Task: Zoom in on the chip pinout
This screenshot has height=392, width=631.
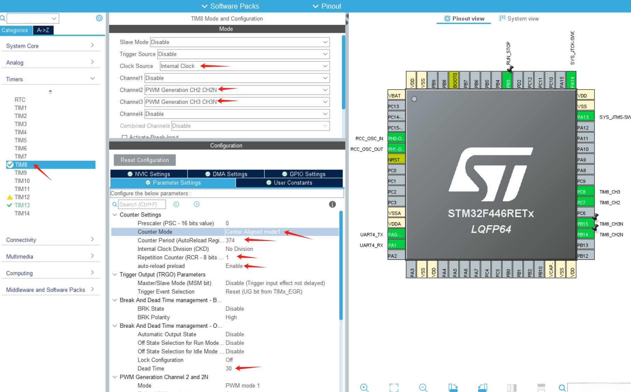Action: click(x=364, y=387)
